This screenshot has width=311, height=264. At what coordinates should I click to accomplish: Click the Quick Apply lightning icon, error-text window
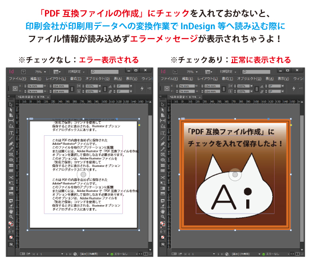point(142,89)
